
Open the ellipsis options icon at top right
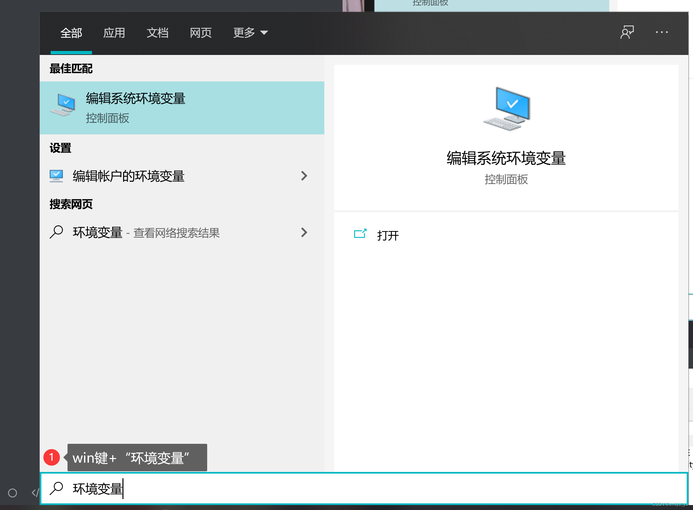(x=662, y=32)
